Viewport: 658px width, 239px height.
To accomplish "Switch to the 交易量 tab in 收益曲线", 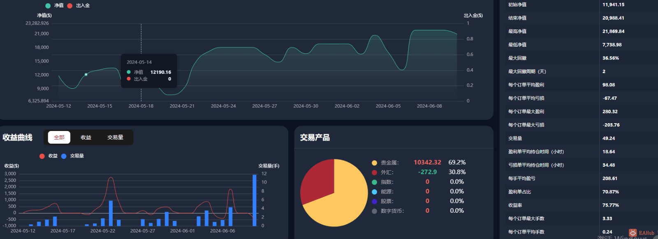I will (x=115, y=137).
